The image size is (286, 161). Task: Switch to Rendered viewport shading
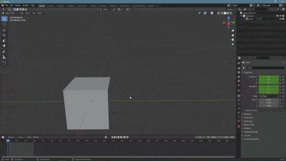pyautogui.click(x=231, y=13)
